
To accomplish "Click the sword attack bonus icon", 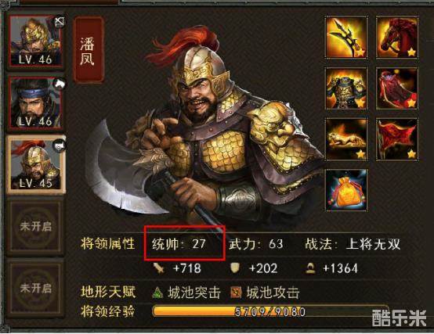I will [x=159, y=268].
